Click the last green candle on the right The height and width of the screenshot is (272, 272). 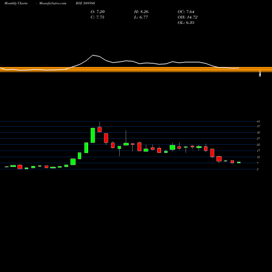(239, 163)
